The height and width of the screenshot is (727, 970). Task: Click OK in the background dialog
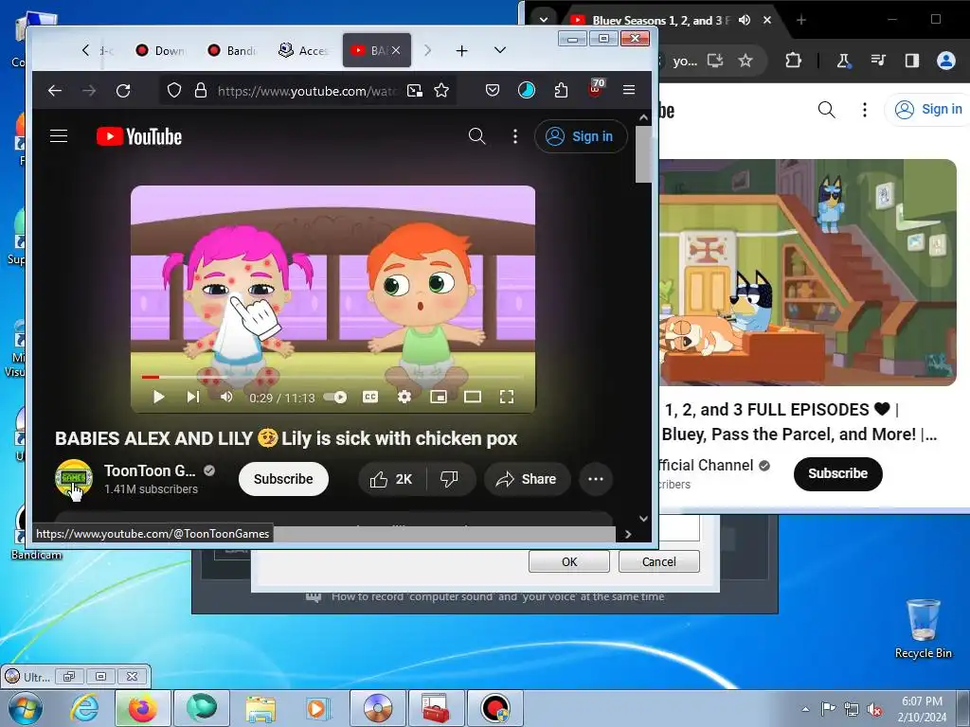coord(569,561)
